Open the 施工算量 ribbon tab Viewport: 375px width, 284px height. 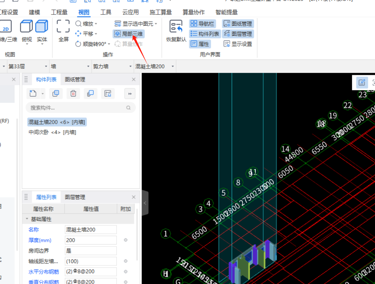click(x=160, y=12)
